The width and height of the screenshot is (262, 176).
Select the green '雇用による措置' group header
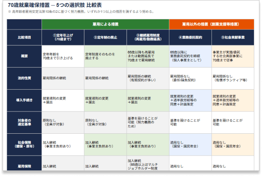(105, 24)
